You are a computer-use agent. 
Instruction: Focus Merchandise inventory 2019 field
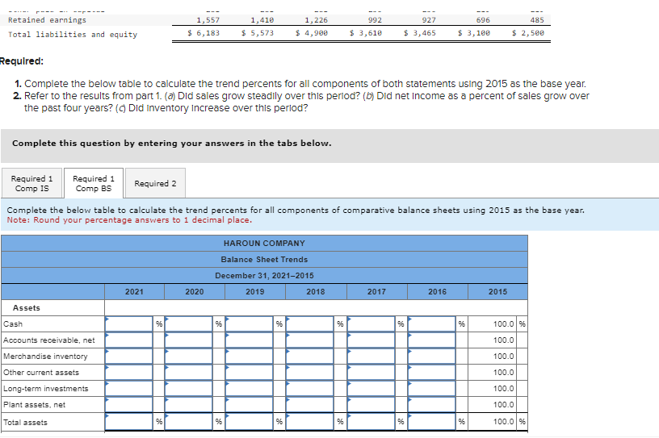click(x=250, y=356)
